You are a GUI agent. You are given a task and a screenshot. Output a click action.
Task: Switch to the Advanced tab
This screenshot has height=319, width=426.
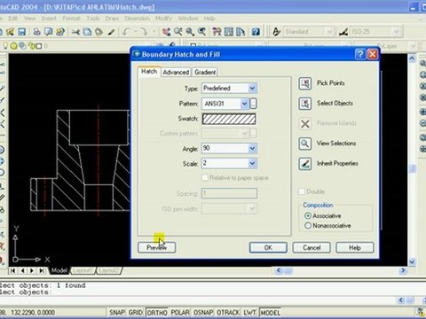pos(176,73)
